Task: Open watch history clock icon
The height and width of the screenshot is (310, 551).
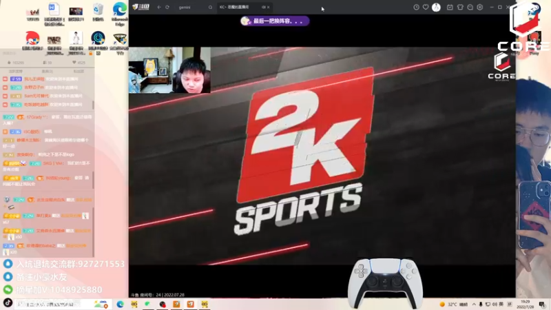Action: tap(416, 7)
